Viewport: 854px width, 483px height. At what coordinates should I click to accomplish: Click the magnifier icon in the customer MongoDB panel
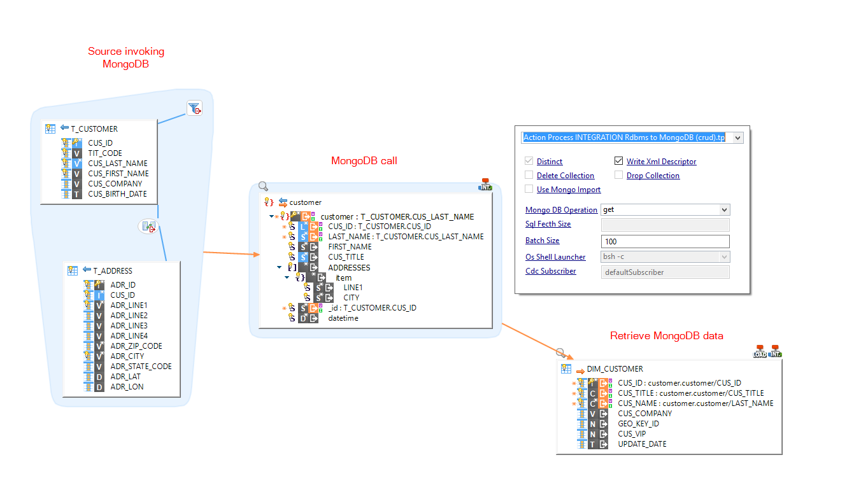pyautogui.click(x=263, y=186)
